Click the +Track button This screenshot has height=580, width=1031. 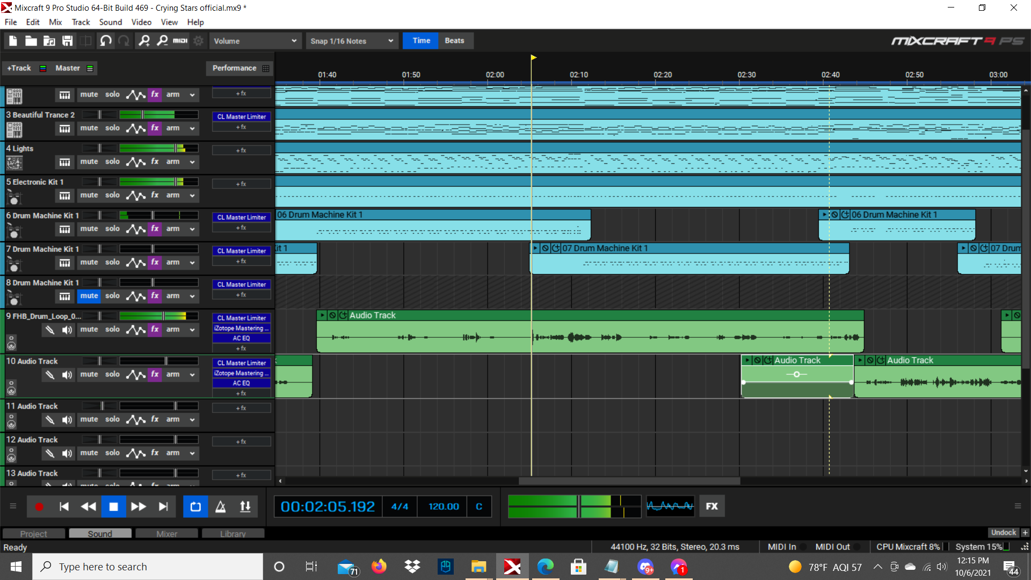pos(19,68)
